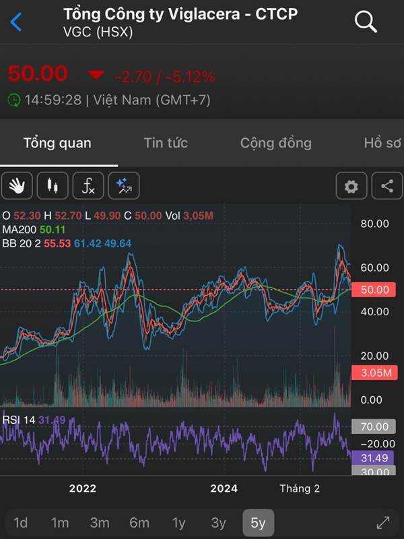Screen dimensions: 404x539
Task: Tap the green clock update icon
Action: point(13,100)
